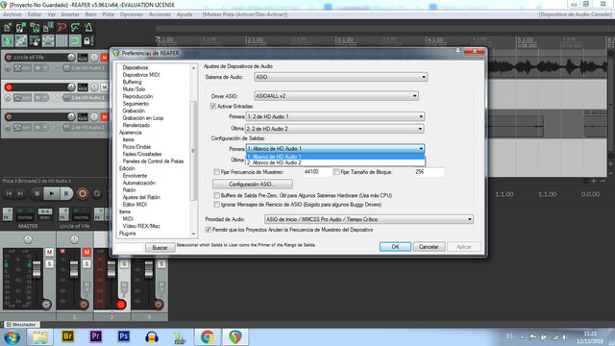Toggle the snap magnet toolbar icon
Screen dimensions: 615x346
point(75,40)
